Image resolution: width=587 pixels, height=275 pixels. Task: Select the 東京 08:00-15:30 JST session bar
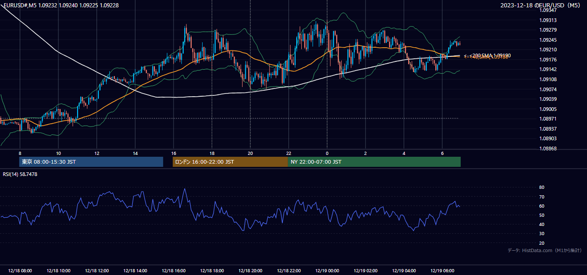coord(91,162)
